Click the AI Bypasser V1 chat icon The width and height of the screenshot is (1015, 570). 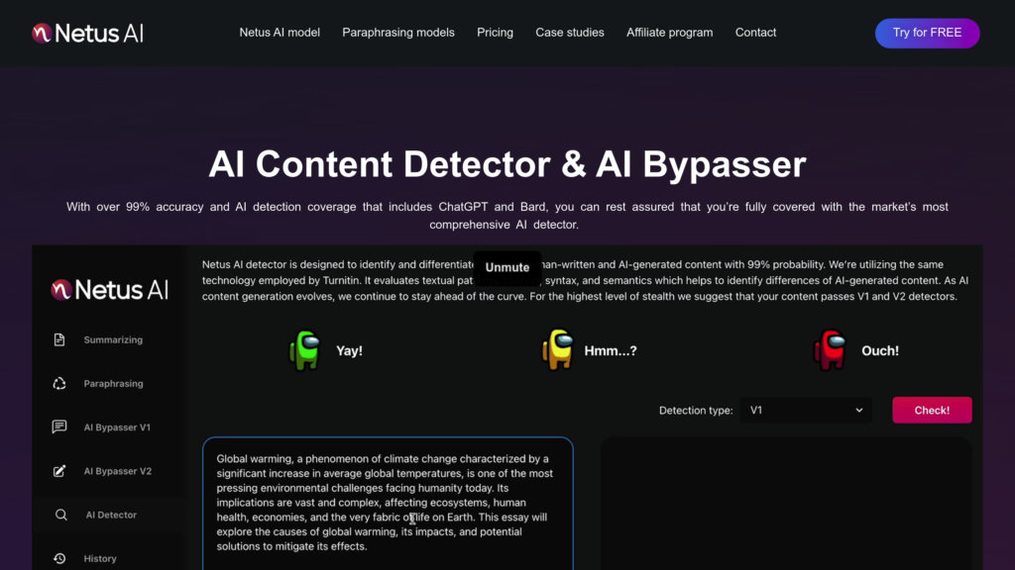pyautogui.click(x=59, y=427)
